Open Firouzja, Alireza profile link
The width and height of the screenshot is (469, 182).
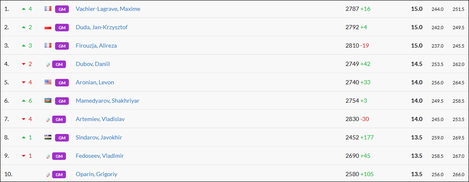click(96, 45)
